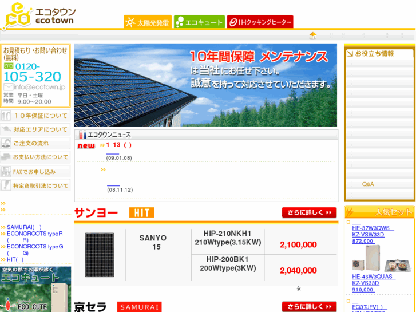Click the eco town logo
The width and height of the screenshot is (416, 312).
(38, 15)
